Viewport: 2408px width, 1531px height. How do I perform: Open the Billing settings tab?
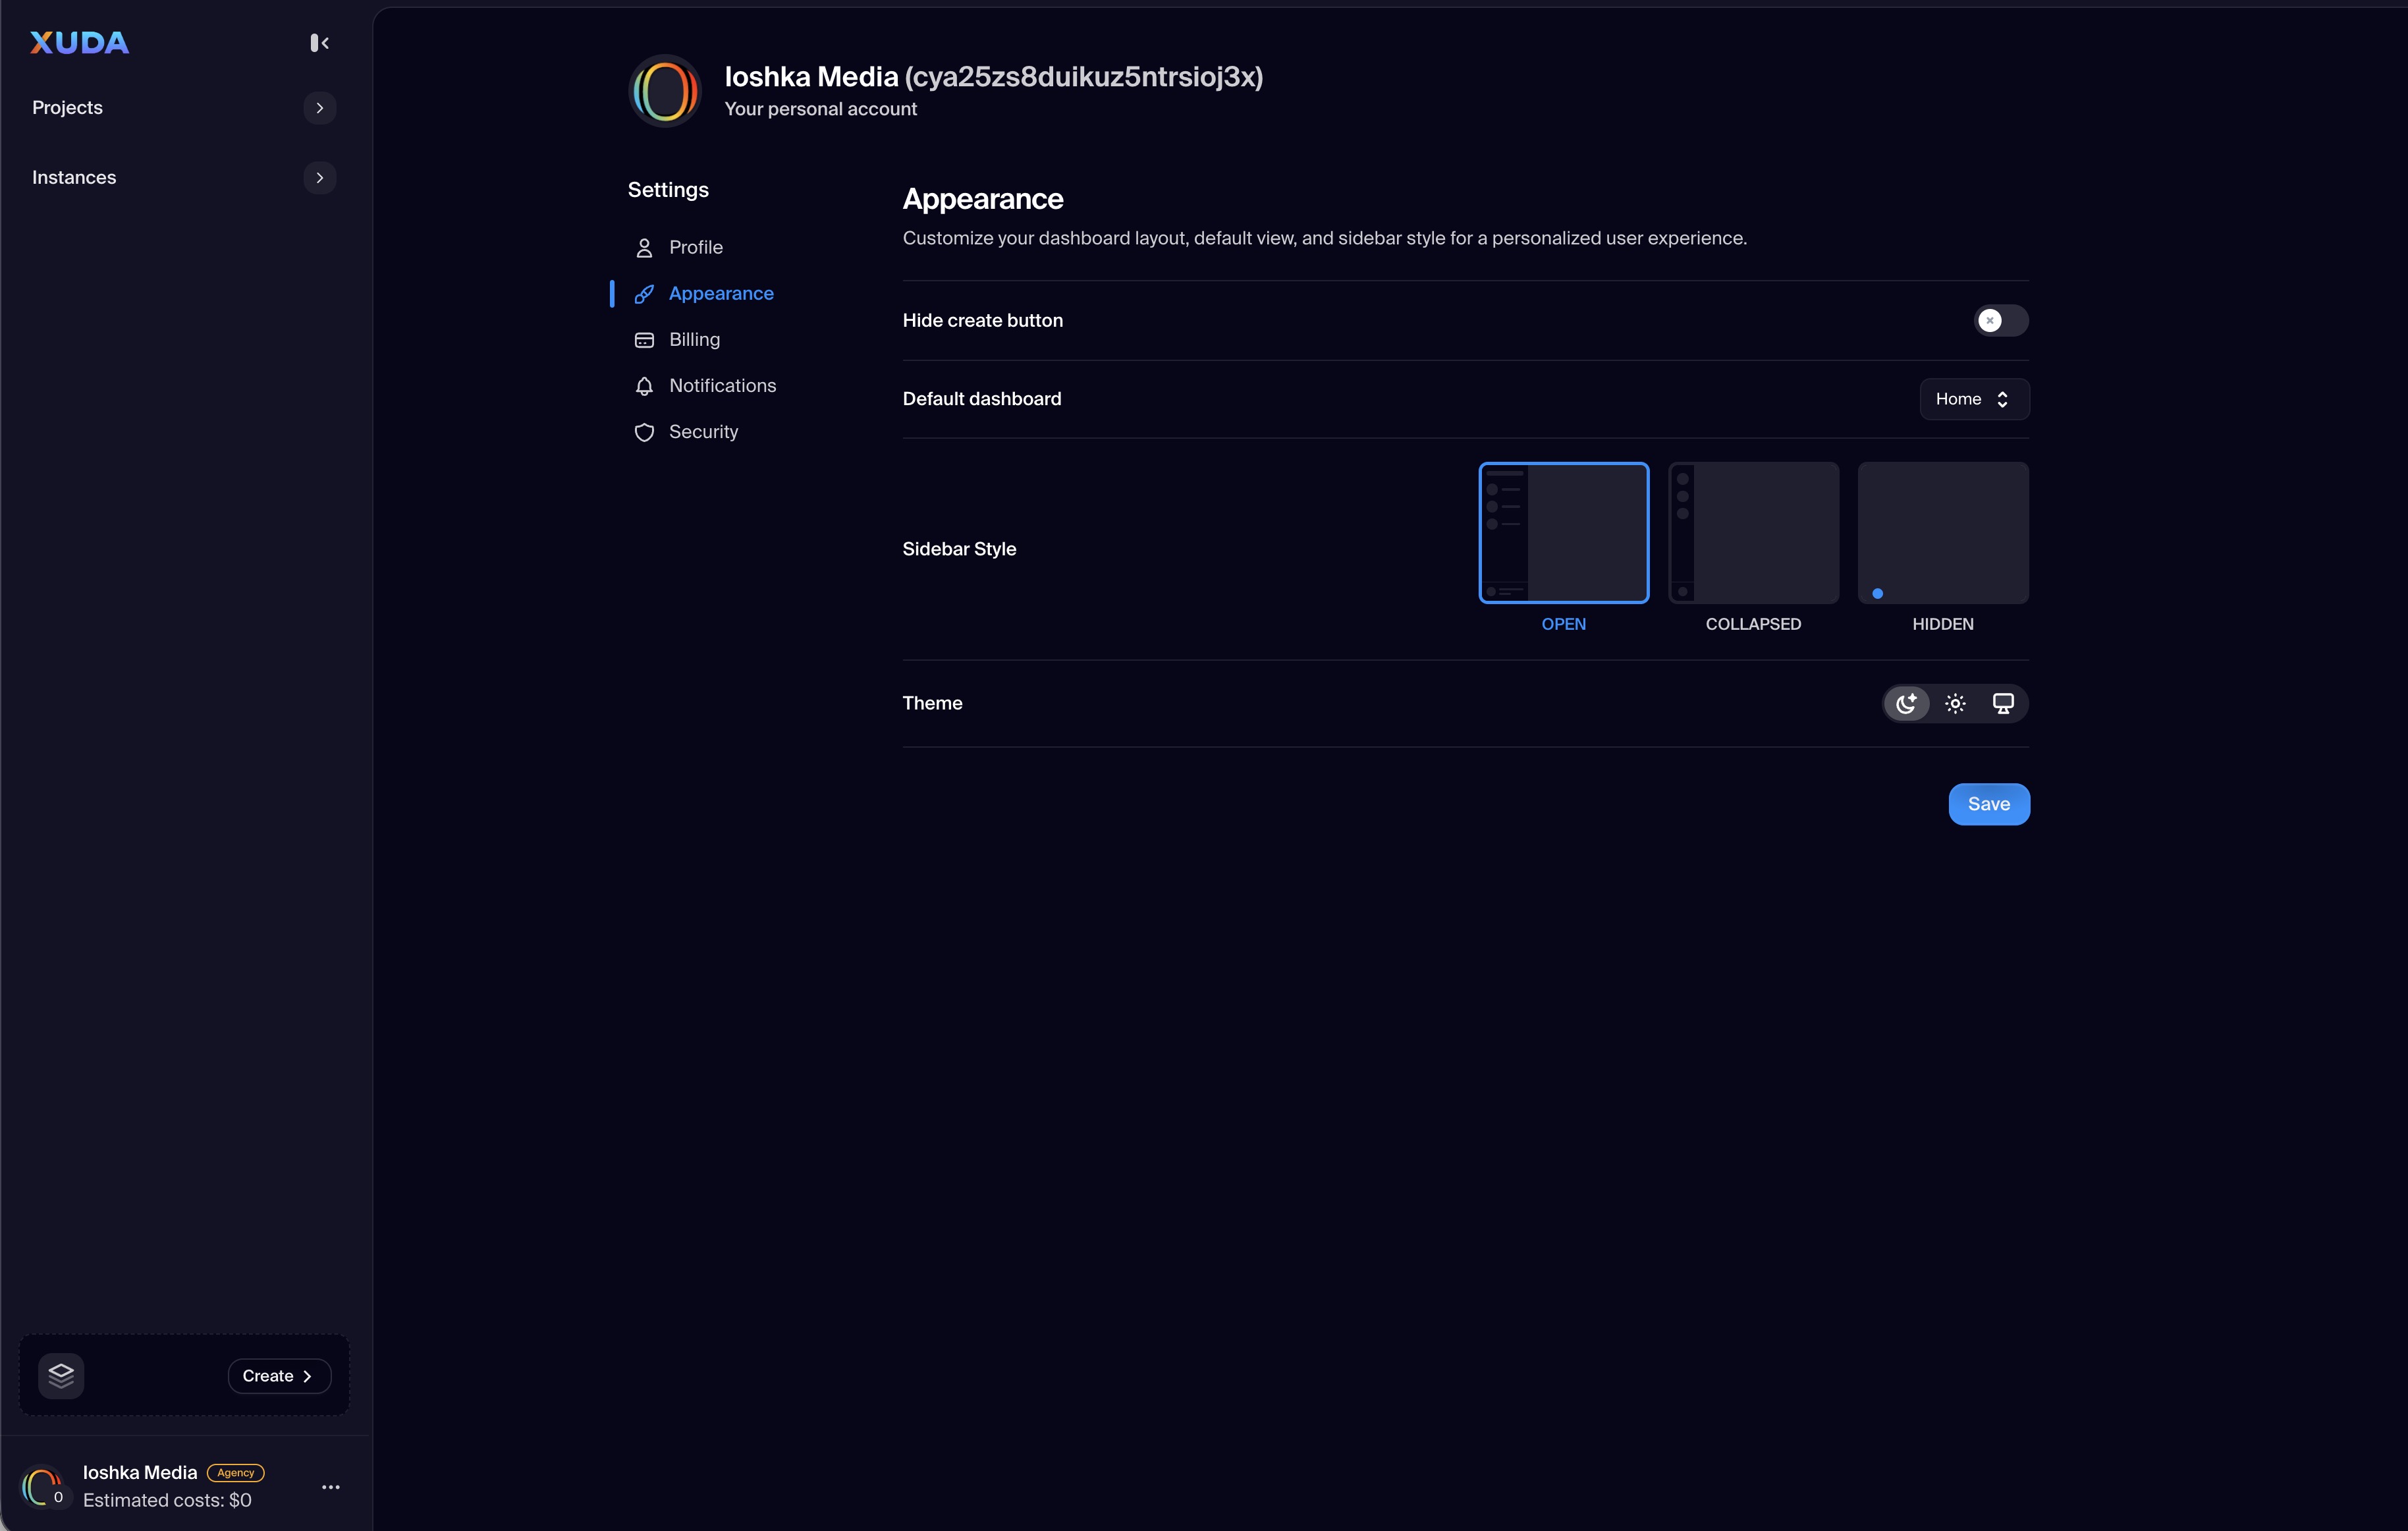pyautogui.click(x=694, y=340)
